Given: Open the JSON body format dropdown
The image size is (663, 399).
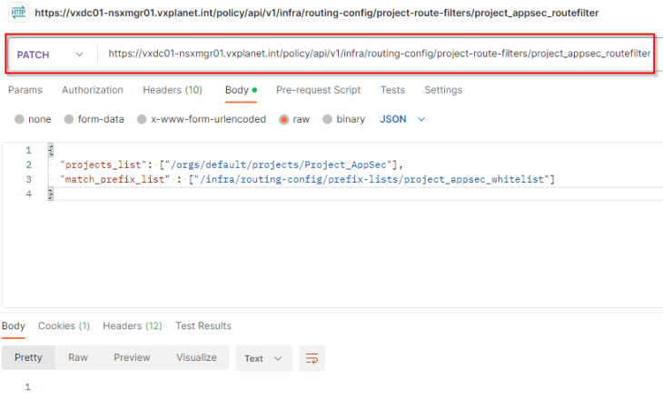Looking at the screenshot, I should (401, 119).
